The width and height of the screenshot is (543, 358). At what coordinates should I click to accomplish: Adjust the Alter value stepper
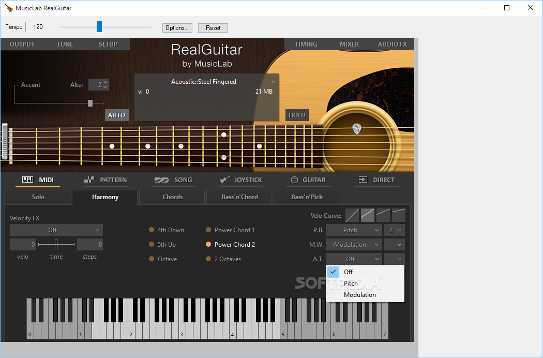[105, 84]
